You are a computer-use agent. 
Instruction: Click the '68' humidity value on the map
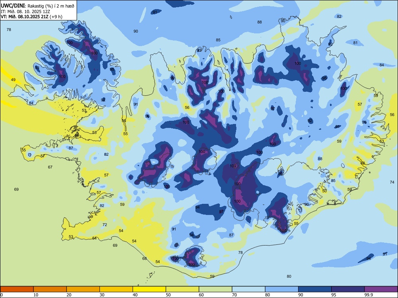144,259
